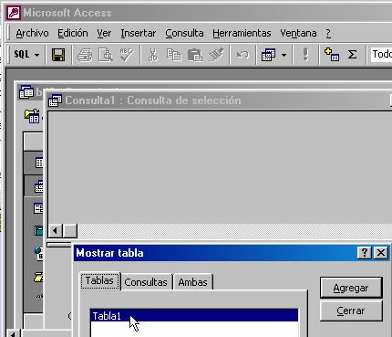Image resolution: width=392 pixels, height=337 pixels.
Task: Save the query with floppy disk icon
Action: (x=58, y=55)
